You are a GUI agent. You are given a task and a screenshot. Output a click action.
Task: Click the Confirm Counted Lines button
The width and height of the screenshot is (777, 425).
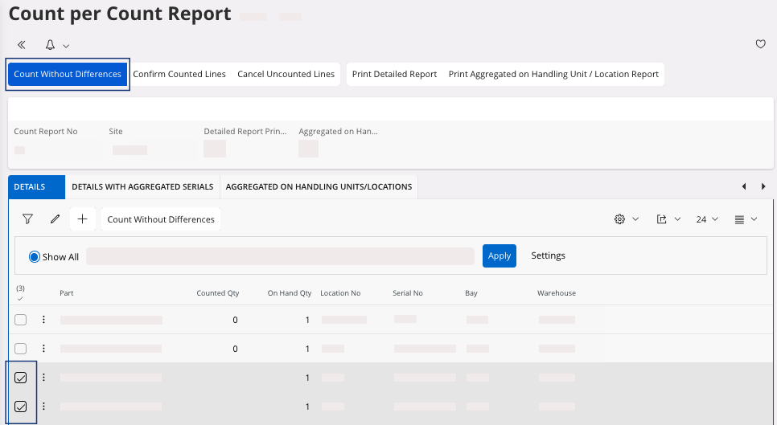pyautogui.click(x=179, y=74)
